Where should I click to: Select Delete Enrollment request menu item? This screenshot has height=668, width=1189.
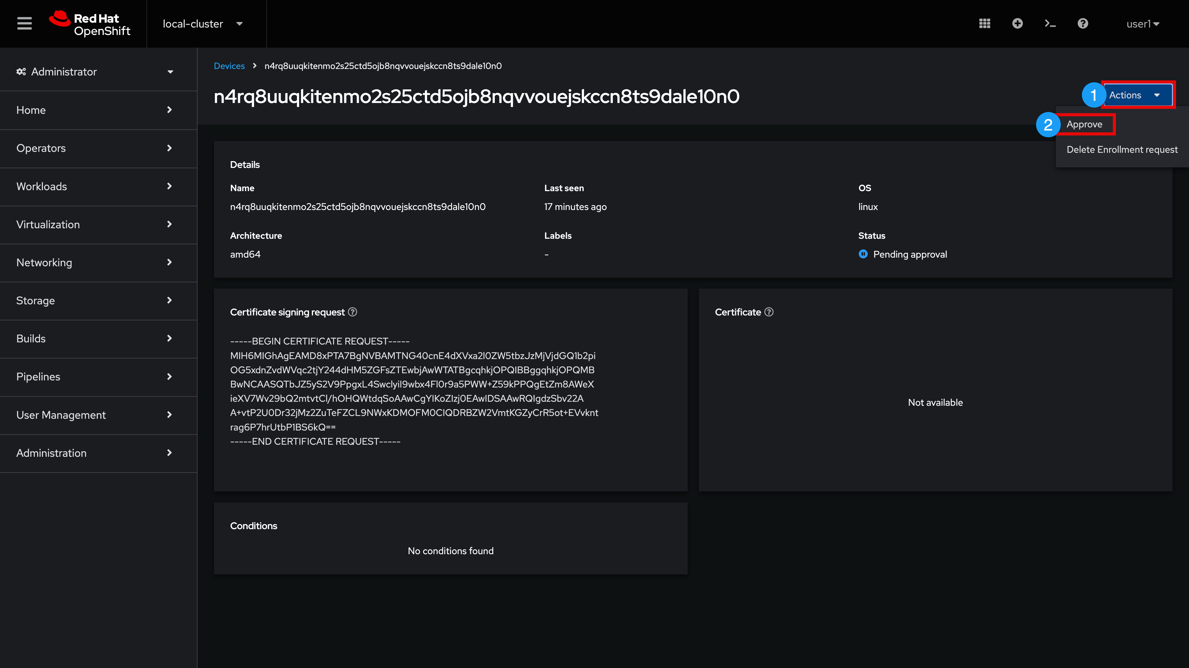[1122, 149]
